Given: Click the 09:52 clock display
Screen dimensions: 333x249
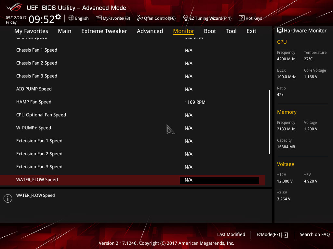Looking at the screenshot, I should point(42,19).
